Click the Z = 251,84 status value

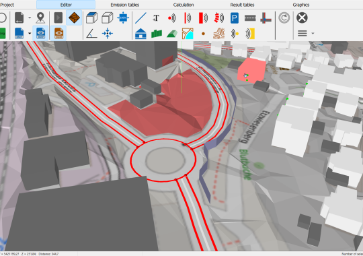(29, 254)
